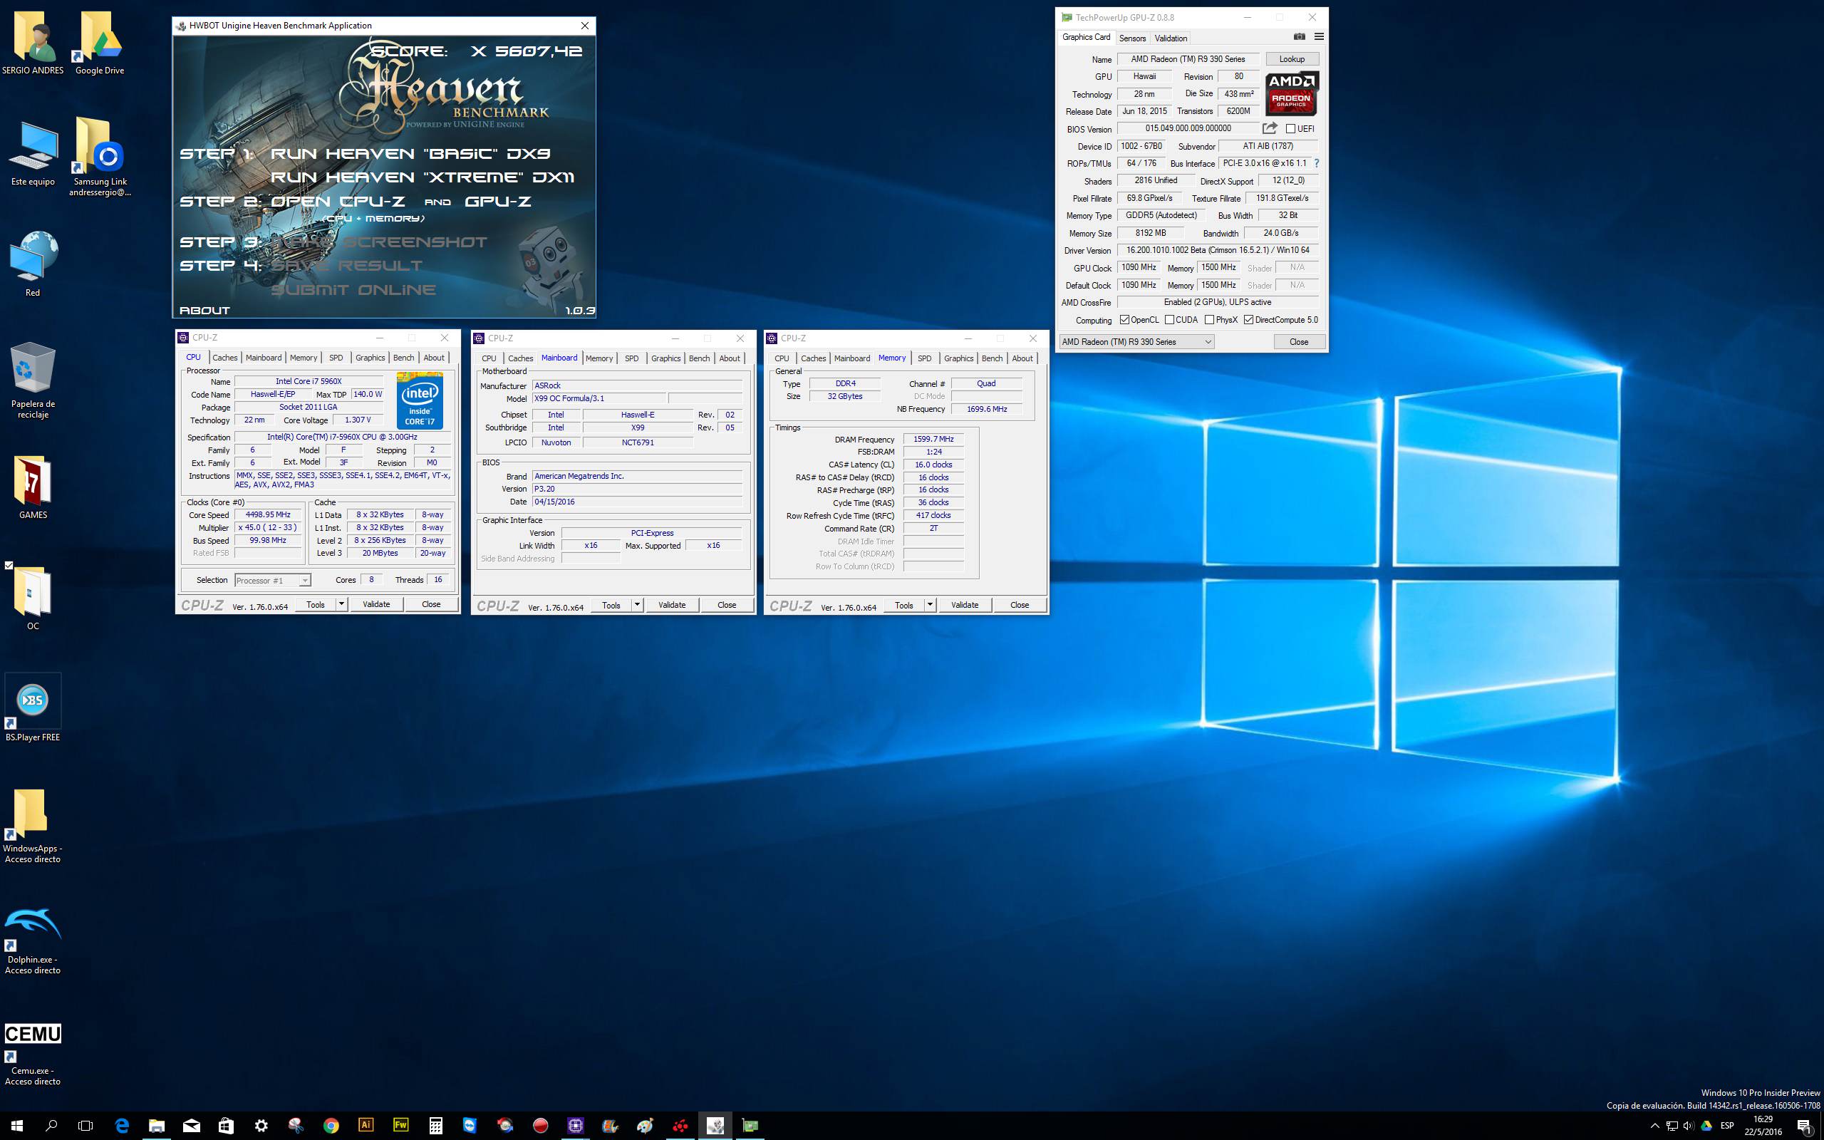Click Run Heaven "Basic" DX9

[x=410, y=153]
